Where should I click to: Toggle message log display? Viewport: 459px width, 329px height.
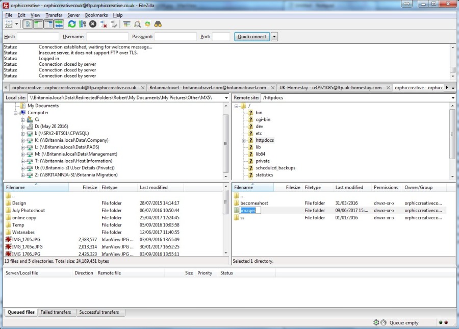(x=28, y=24)
